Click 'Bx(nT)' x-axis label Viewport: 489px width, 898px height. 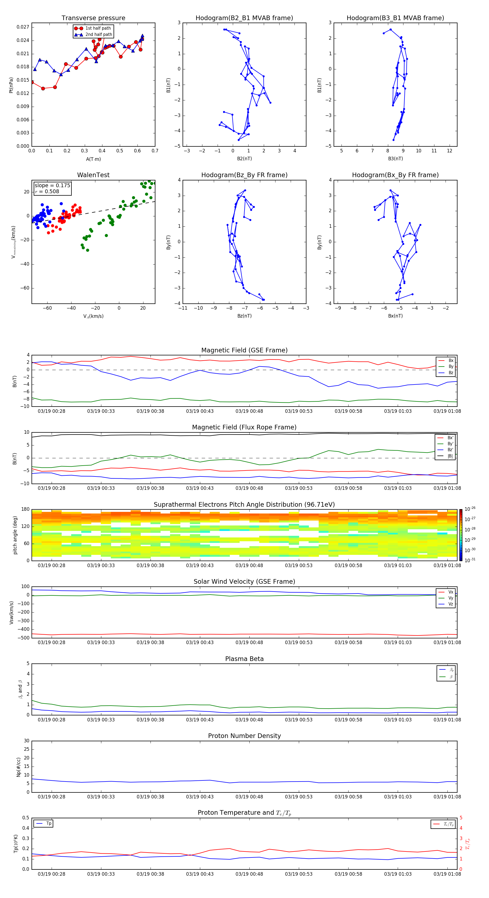[395, 316]
